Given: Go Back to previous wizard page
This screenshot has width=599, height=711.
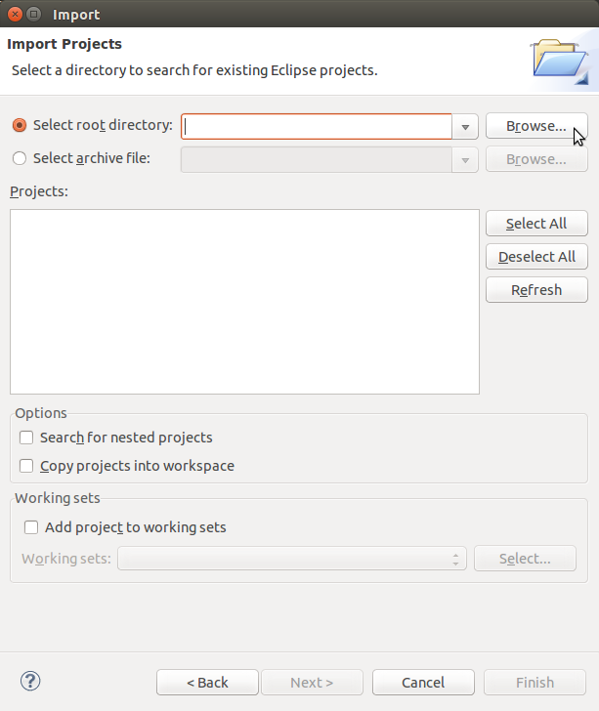Looking at the screenshot, I should (207, 682).
